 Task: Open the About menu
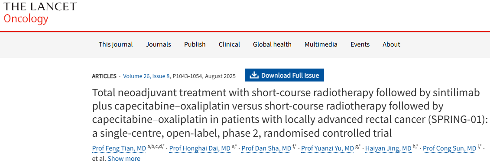[x=391, y=44]
